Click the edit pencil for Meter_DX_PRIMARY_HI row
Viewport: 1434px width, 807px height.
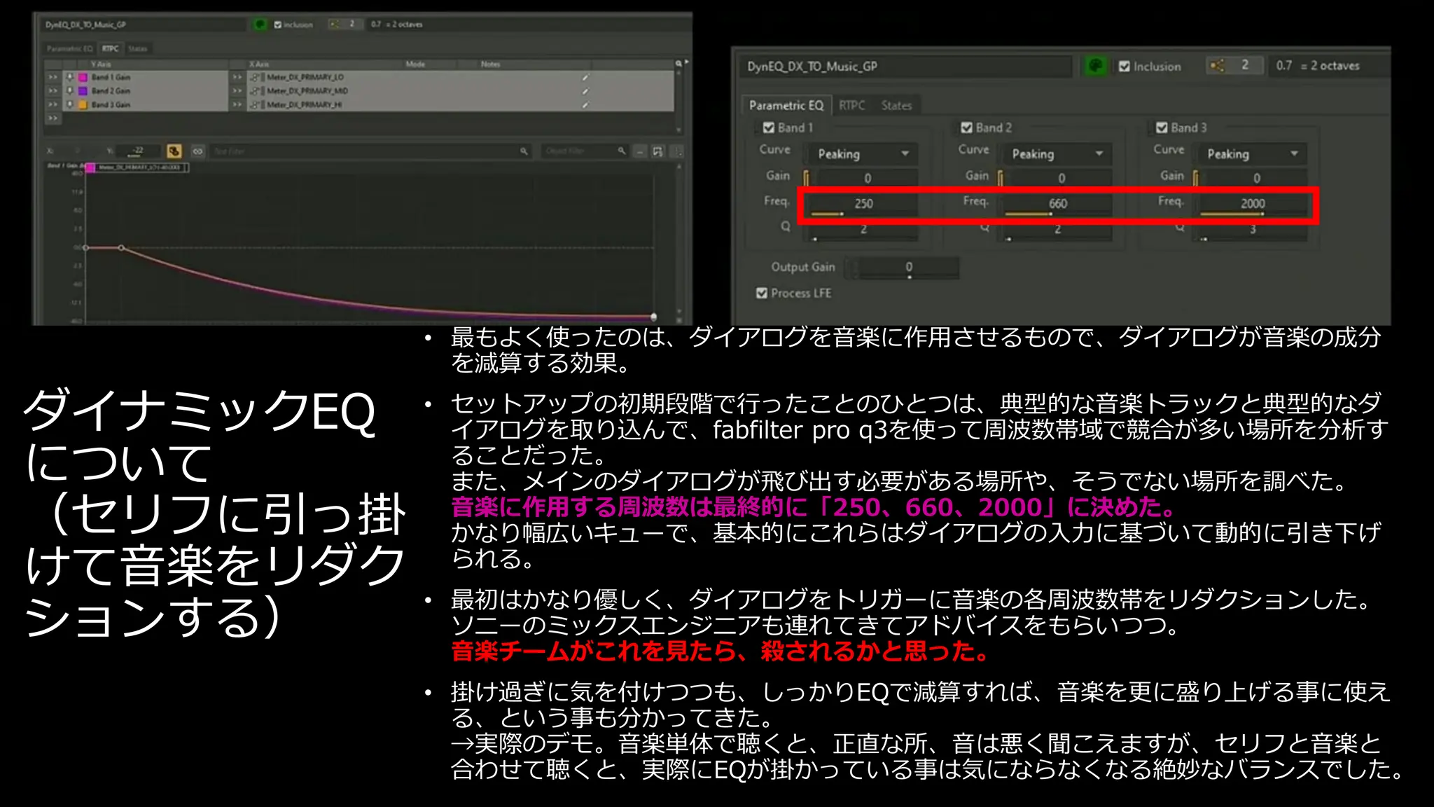(x=585, y=104)
